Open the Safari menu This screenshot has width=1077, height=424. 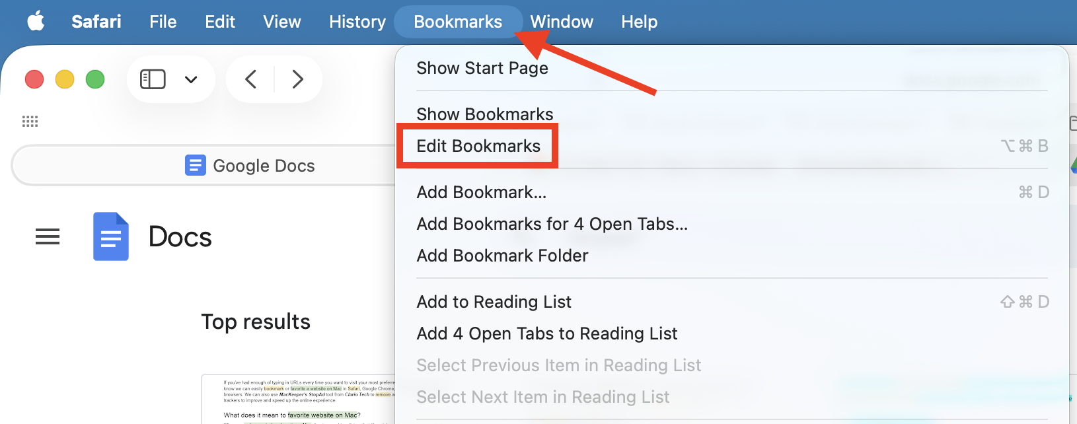click(x=96, y=22)
